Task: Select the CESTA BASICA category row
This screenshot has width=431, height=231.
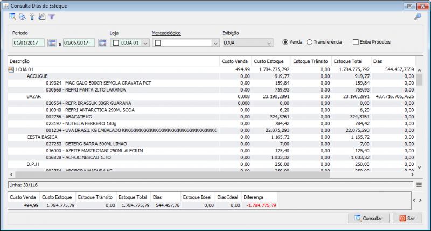Action: [x=212, y=137]
